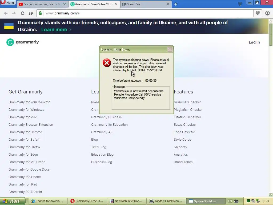Click the Windows start button
273x205 pixels.
12,201
